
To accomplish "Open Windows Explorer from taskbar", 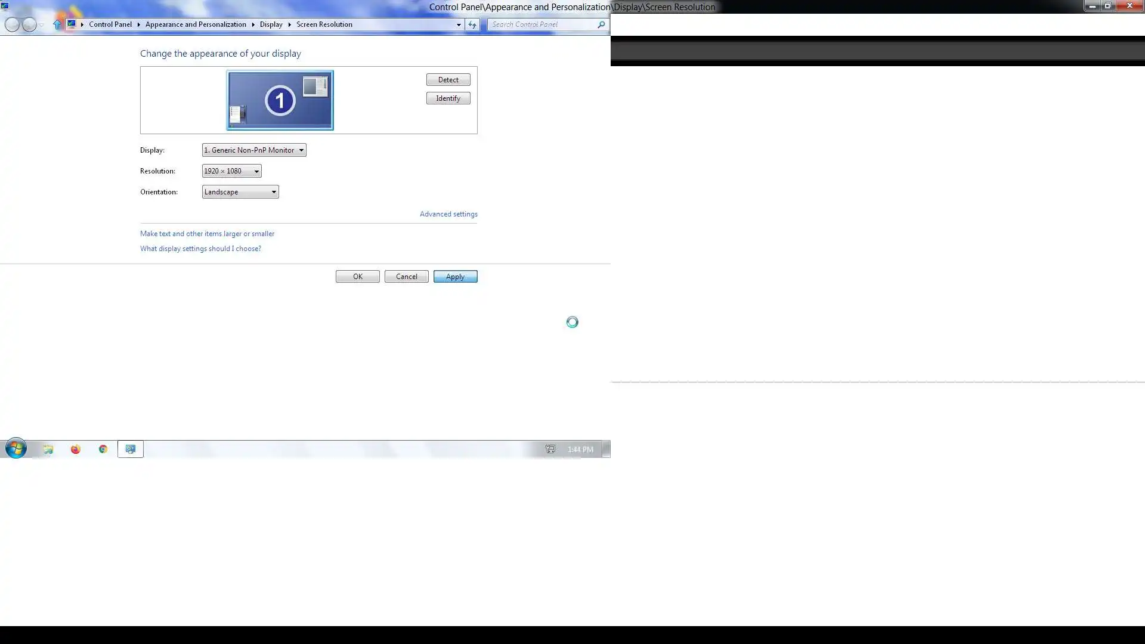I will tap(48, 449).
